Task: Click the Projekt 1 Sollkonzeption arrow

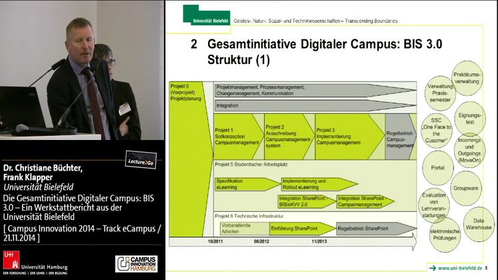Action: (x=237, y=135)
